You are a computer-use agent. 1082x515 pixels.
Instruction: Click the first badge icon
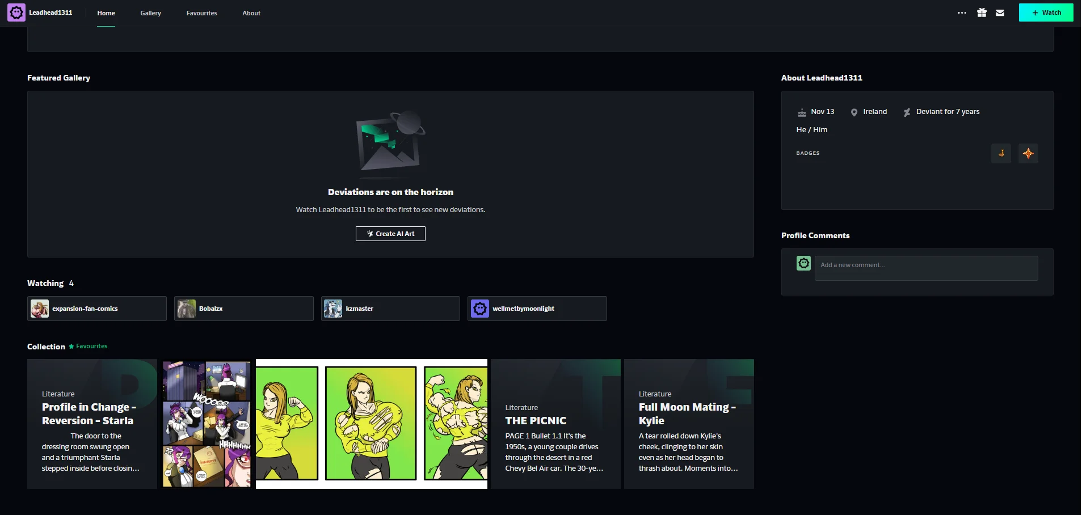(x=1001, y=153)
